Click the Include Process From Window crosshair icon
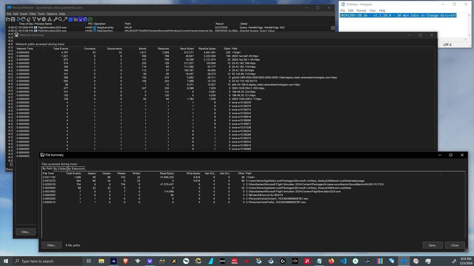474x266 pixels. 43,19
